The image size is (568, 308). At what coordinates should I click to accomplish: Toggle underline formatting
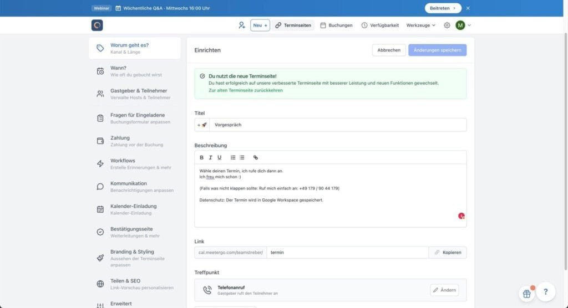219,157
